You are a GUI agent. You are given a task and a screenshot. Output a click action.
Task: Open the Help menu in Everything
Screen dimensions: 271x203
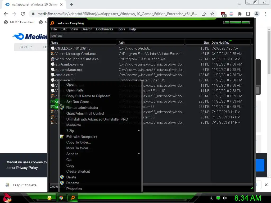pyautogui.click(x=132, y=29)
